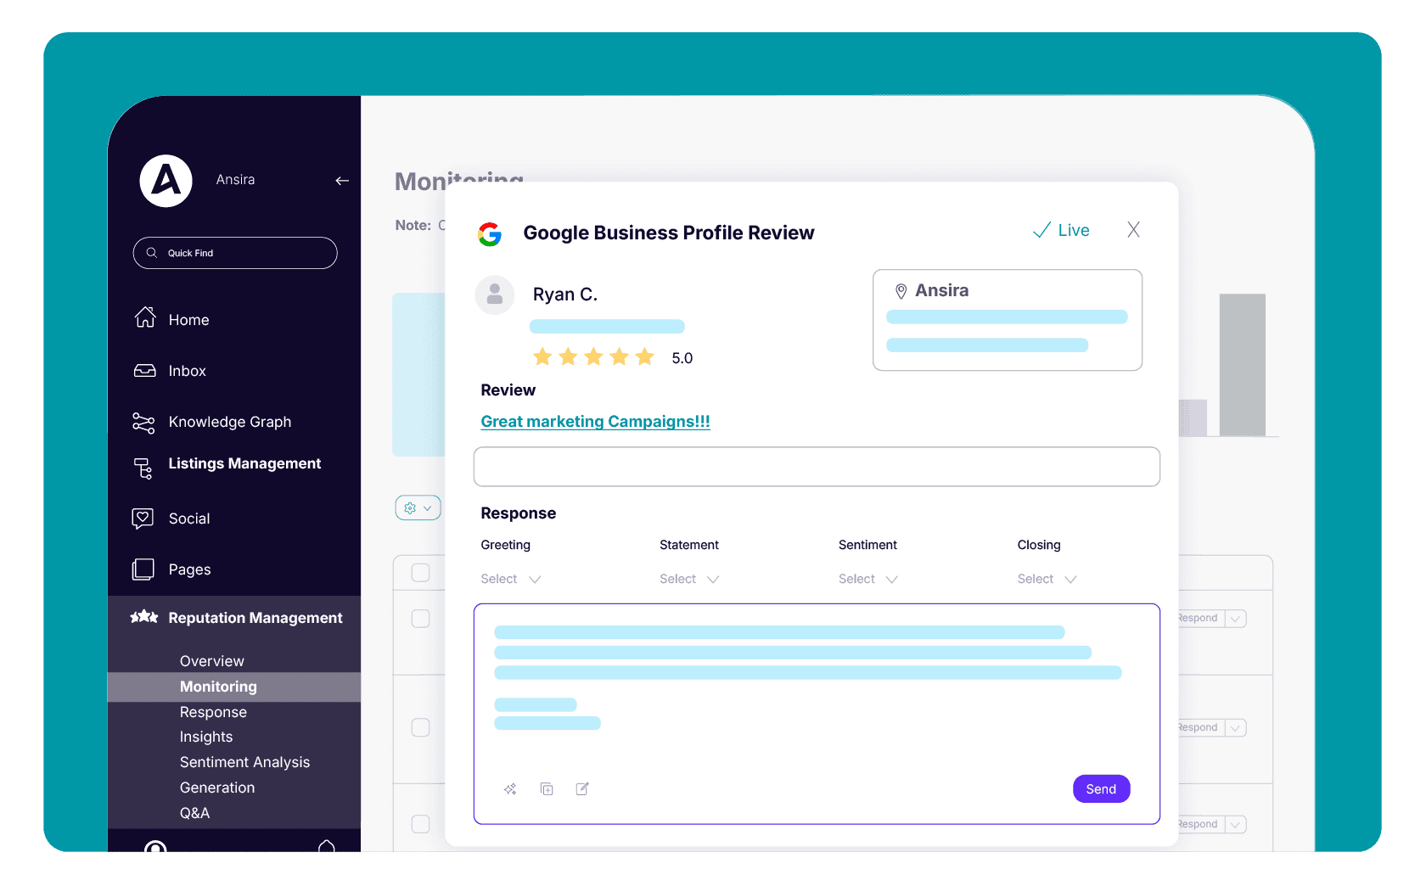Image resolution: width=1415 pixels, height=886 pixels.
Task: Expand the first row Respond dropdown arrow
Action: pos(1236,619)
